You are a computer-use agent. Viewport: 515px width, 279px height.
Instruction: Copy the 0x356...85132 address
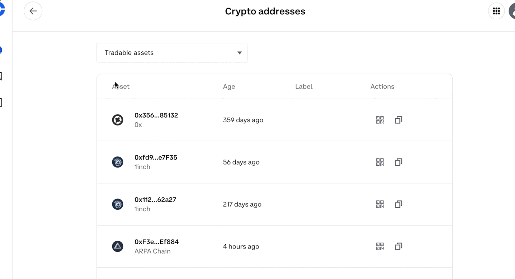398,120
